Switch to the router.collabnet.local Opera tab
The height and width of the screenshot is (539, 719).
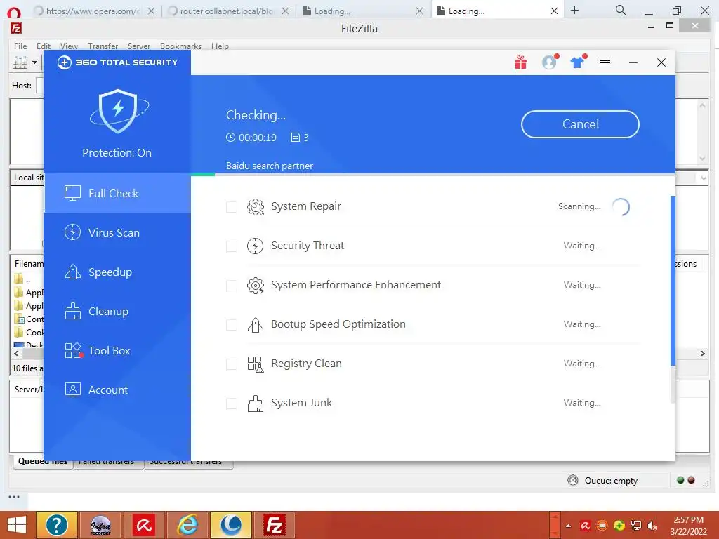click(x=228, y=11)
